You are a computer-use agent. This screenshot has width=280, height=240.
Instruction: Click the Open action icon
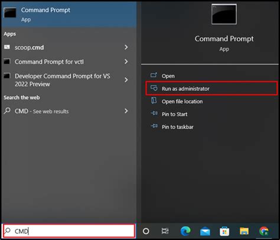(154, 75)
